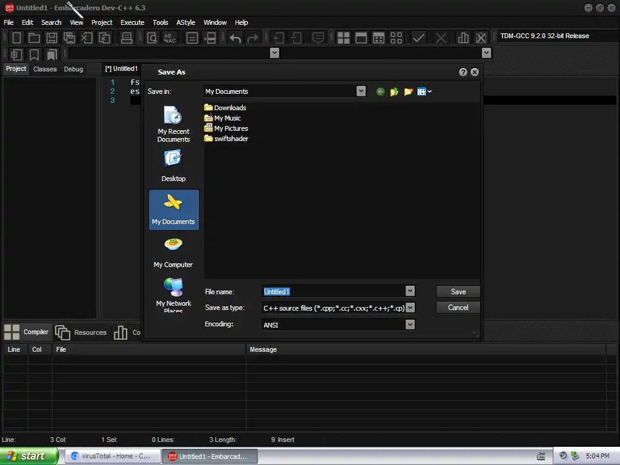Expand the File name dropdown arrow
This screenshot has width=620, height=465.
coord(410,291)
